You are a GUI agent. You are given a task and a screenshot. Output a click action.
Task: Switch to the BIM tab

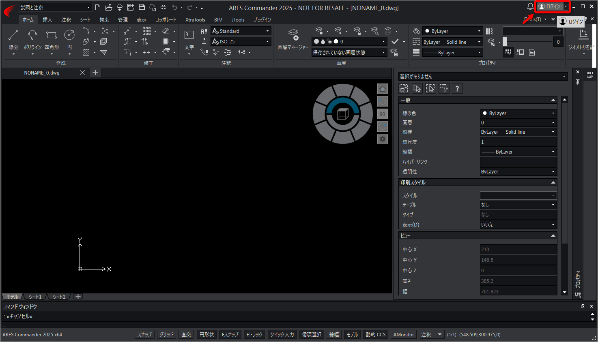(218, 19)
